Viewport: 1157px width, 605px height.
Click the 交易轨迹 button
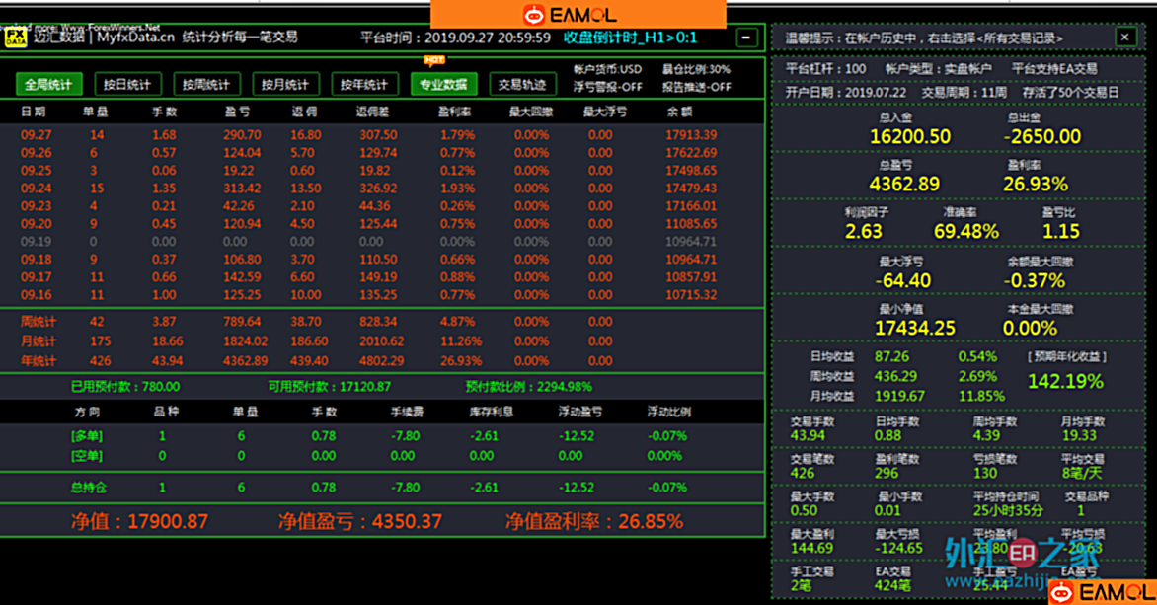(x=521, y=85)
